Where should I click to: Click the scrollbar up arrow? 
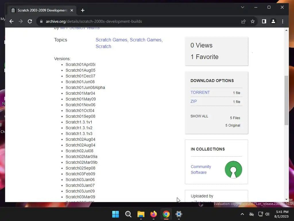tap(286, 30)
